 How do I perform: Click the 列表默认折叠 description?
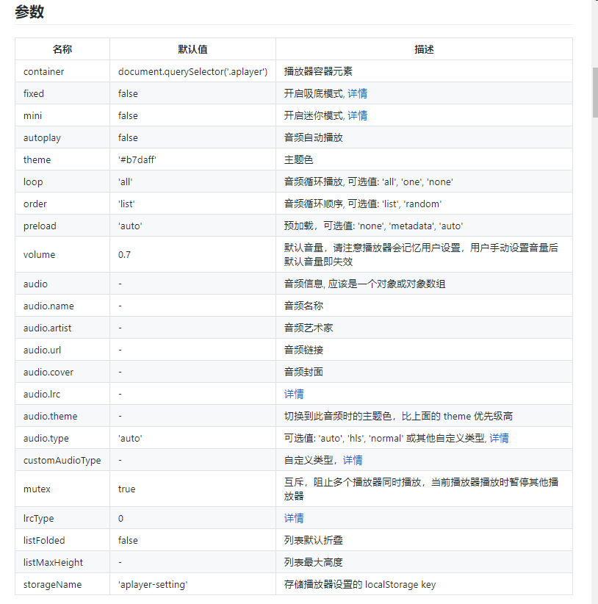pyautogui.click(x=314, y=540)
